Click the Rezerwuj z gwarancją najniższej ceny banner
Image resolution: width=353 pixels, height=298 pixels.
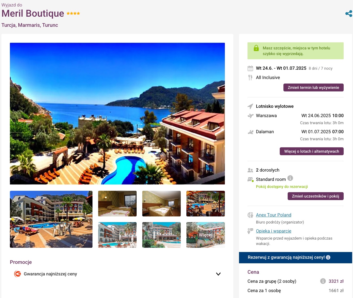(296, 258)
